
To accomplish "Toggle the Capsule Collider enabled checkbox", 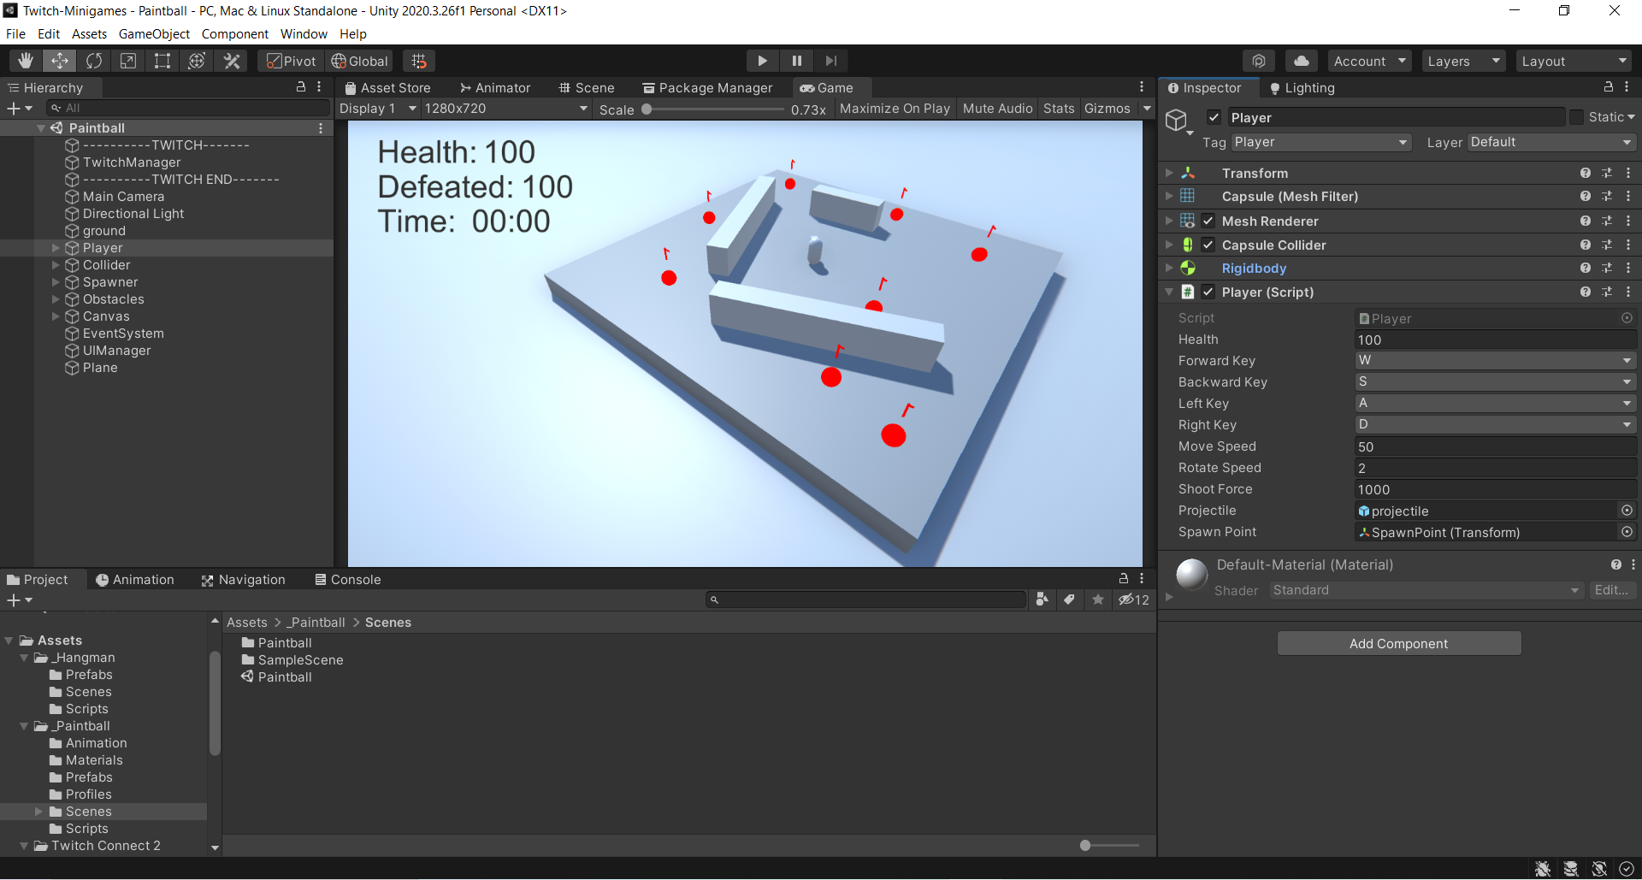I will [x=1208, y=245].
